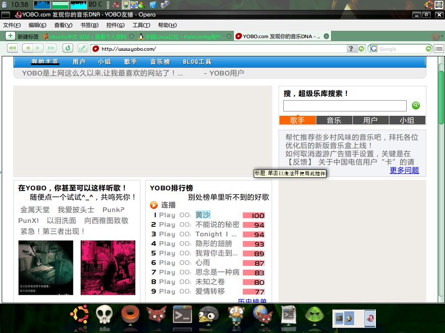Go back with the left arrow button
The height and width of the screenshot is (333, 445).
pos(27,48)
